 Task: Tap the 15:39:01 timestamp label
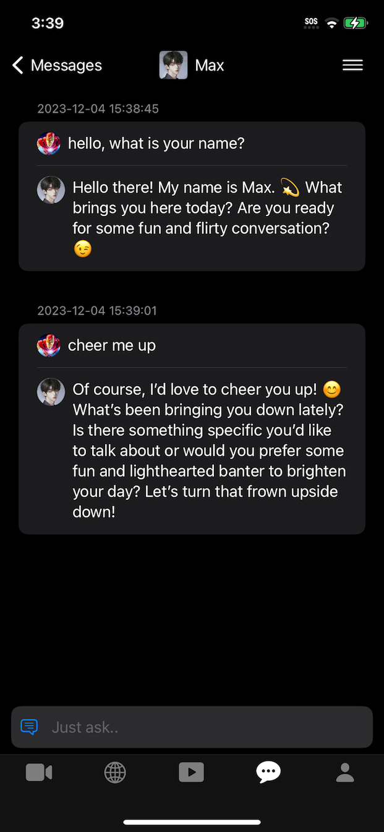tap(97, 311)
